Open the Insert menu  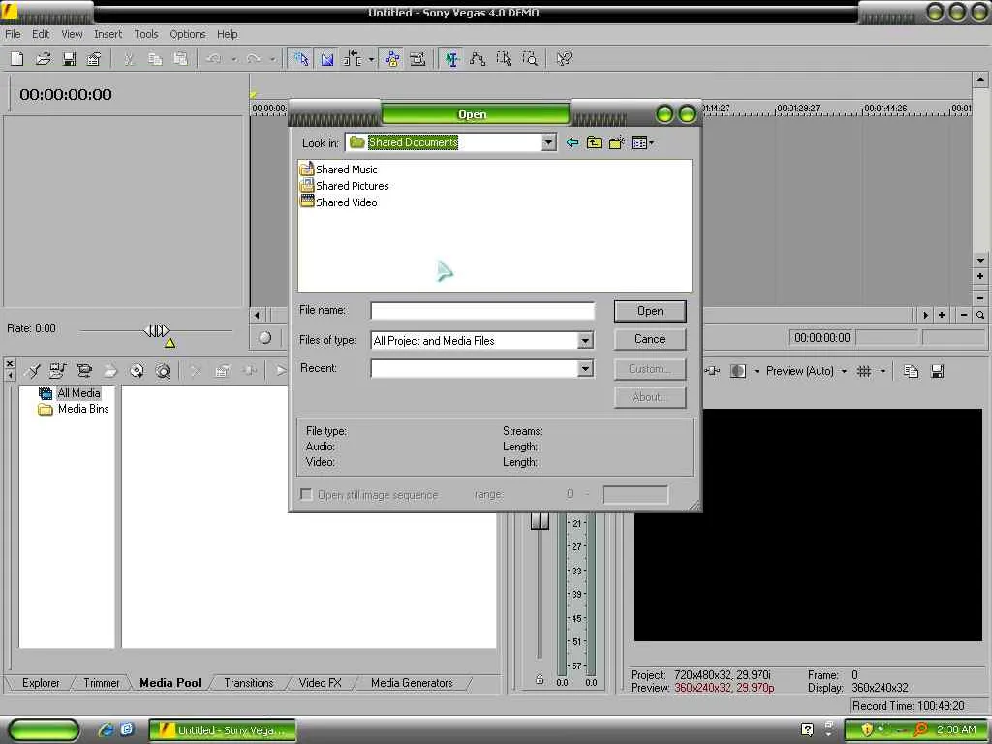108,34
